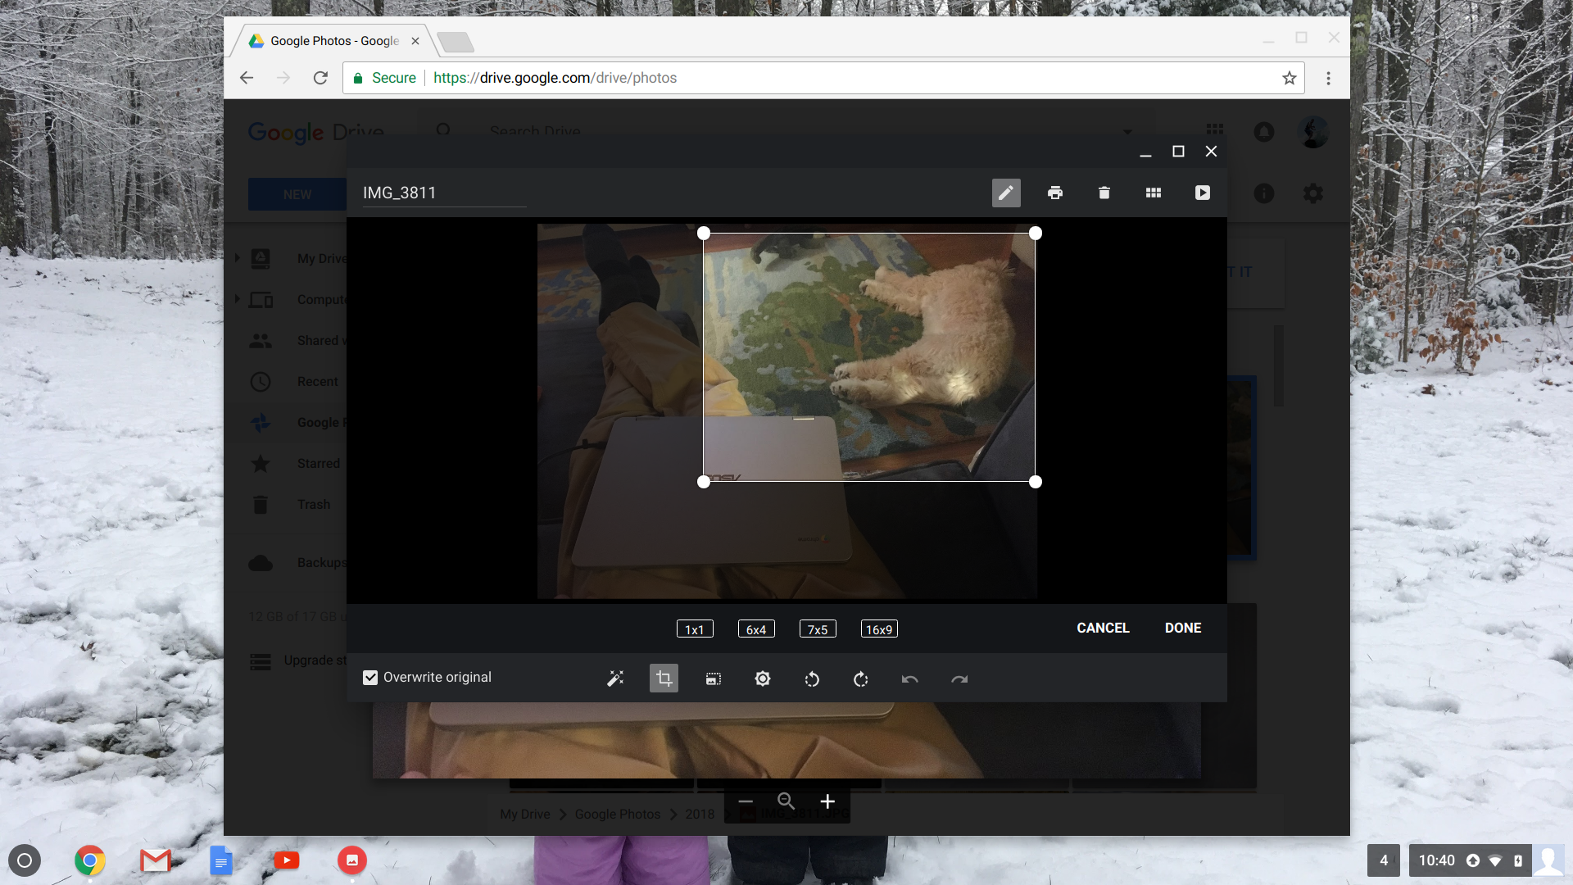Click the undo icon

pyautogui.click(x=909, y=678)
